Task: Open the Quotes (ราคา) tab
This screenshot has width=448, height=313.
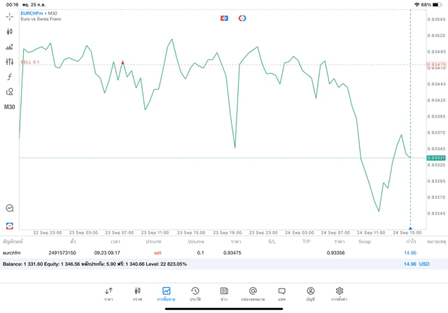Action: [108, 293]
